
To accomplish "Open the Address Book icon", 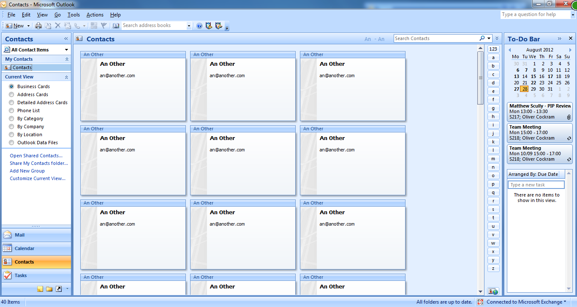I will pyautogui.click(x=116, y=26).
